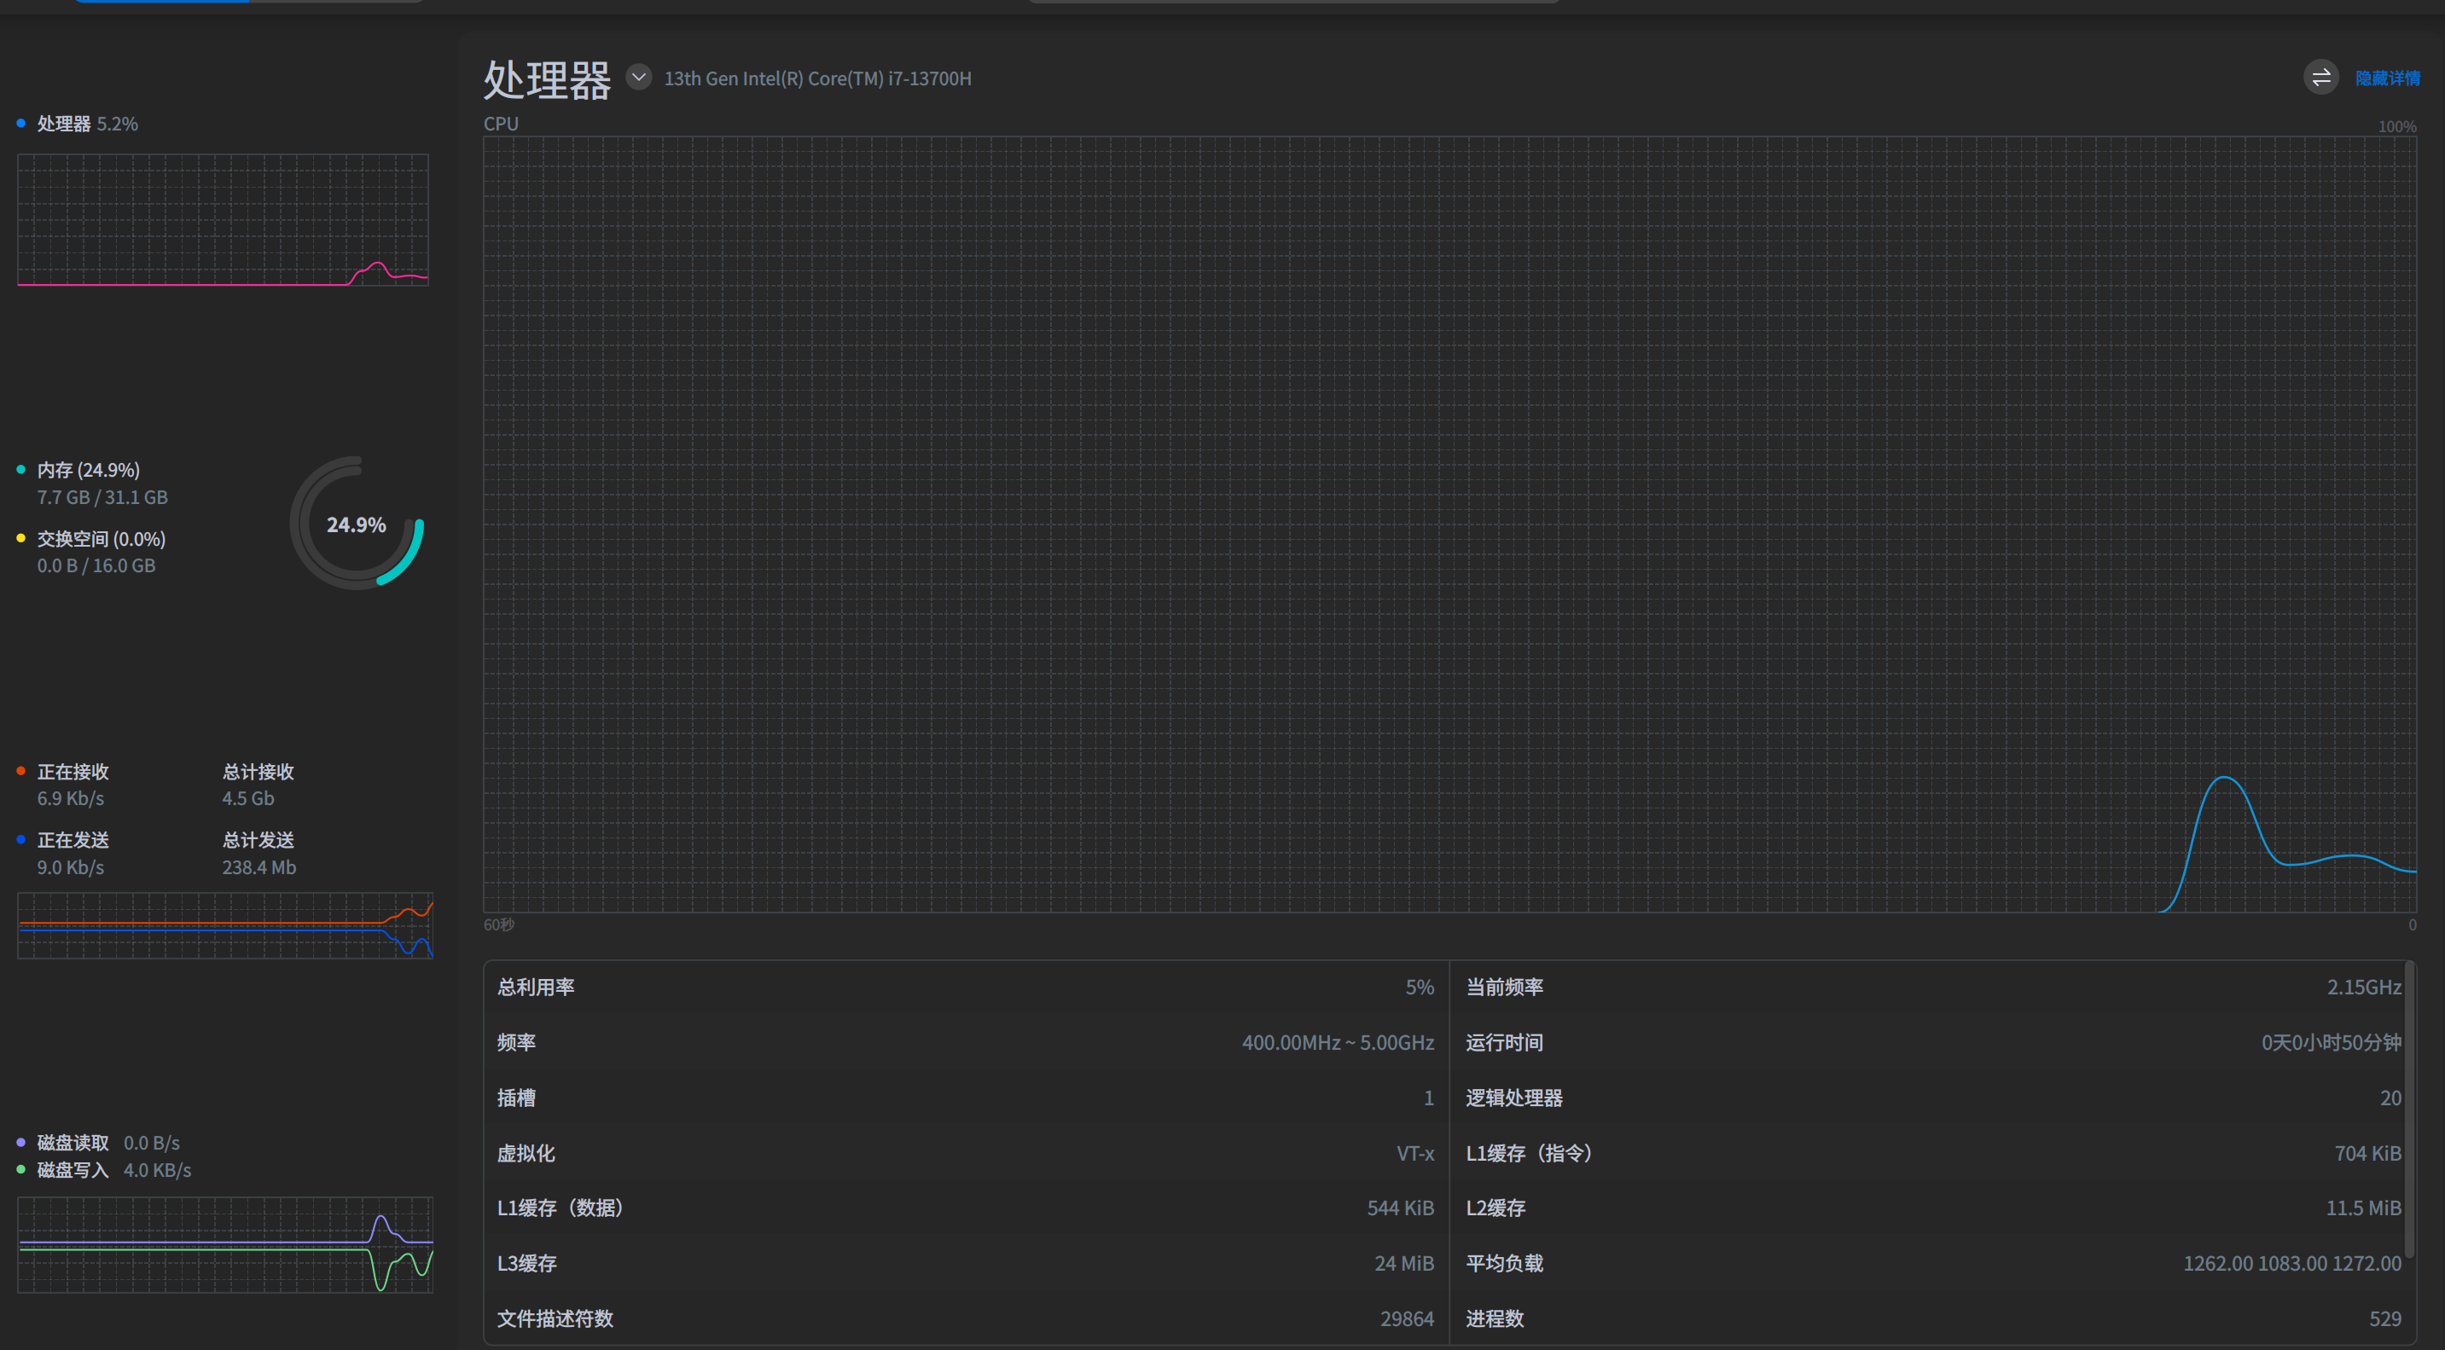The width and height of the screenshot is (2445, 1350).
Task: Click the cyan 内存 indicator dot
Action: (x=20, y=470)
